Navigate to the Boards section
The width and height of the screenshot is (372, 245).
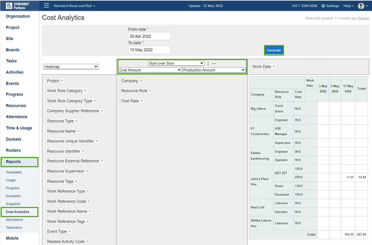click(x=13, y=50)
